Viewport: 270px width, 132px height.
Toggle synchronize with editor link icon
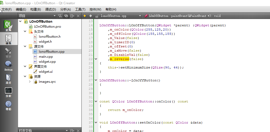click(66, 16)
